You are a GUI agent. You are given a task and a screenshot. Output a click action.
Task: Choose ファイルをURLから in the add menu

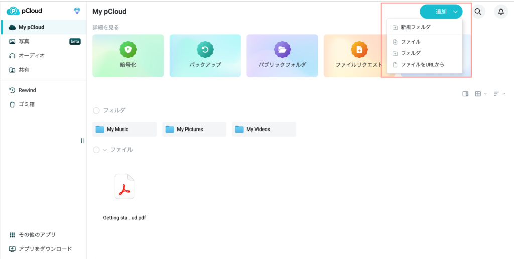[422, 65]
